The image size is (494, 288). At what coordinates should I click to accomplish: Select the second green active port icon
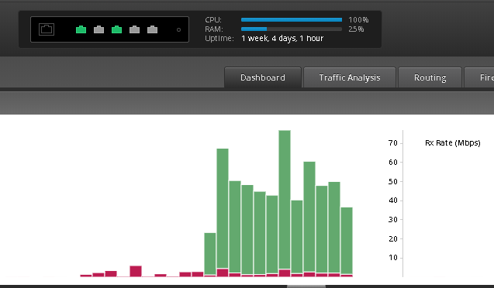(x=116, y=29)
